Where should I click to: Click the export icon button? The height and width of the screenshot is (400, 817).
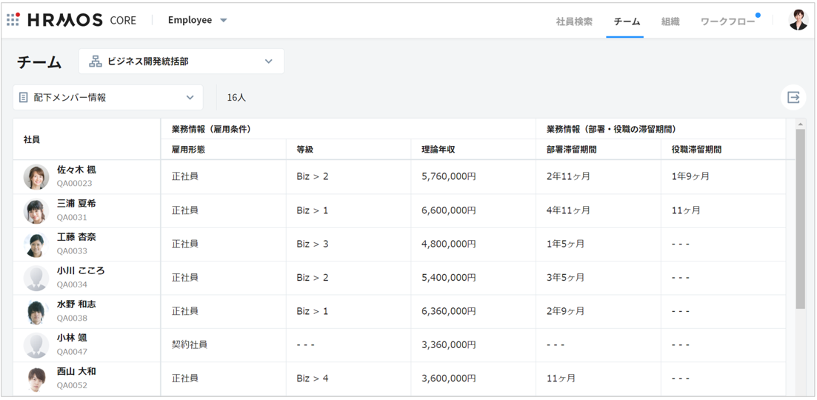793,97
